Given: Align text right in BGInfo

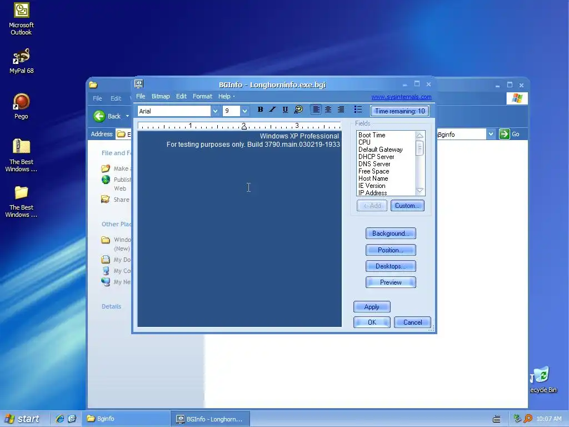Looking at the screenshot, I should pyautogui.click(x=341, y=110).
